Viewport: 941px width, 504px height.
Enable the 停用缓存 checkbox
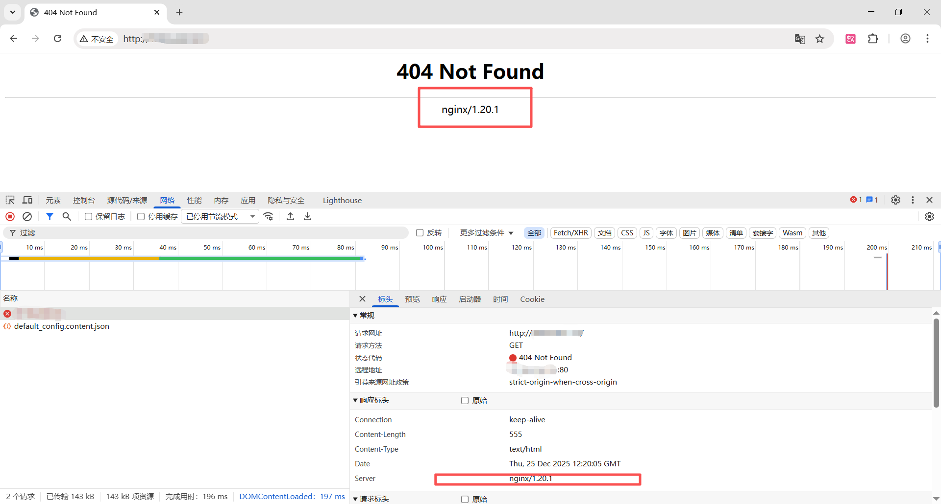pos(141,217)
